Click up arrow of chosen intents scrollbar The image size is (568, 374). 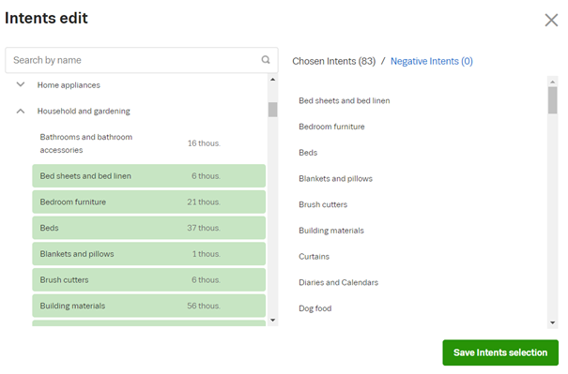(x=552, y=82)
